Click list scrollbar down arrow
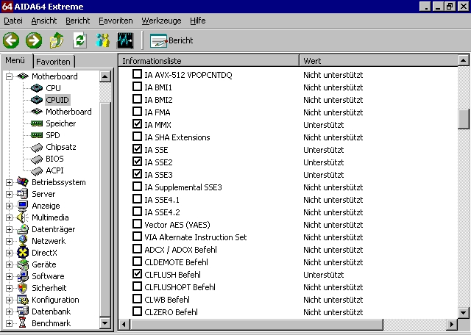 (464, 313)
